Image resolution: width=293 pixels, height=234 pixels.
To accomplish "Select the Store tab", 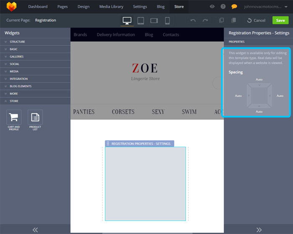I will click(x=179, y=7).
